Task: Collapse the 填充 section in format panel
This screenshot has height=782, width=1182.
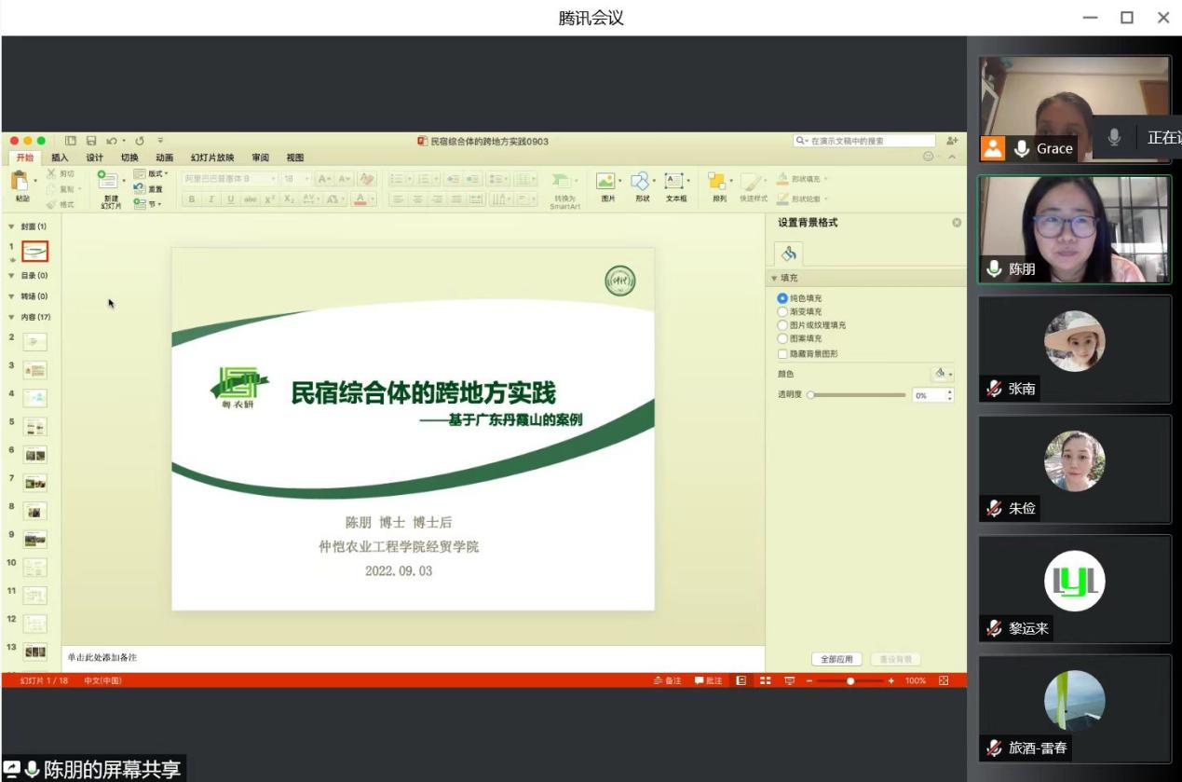Action: coord(773,279)
